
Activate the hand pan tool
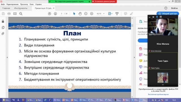80,14
